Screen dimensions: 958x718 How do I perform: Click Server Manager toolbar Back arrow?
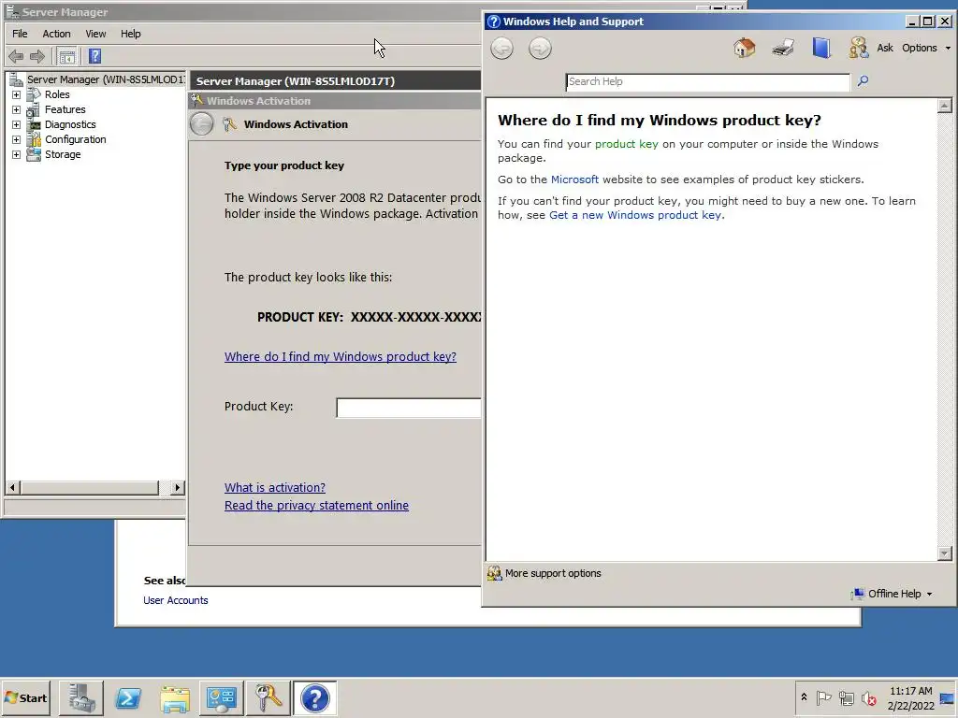(16, 57)
